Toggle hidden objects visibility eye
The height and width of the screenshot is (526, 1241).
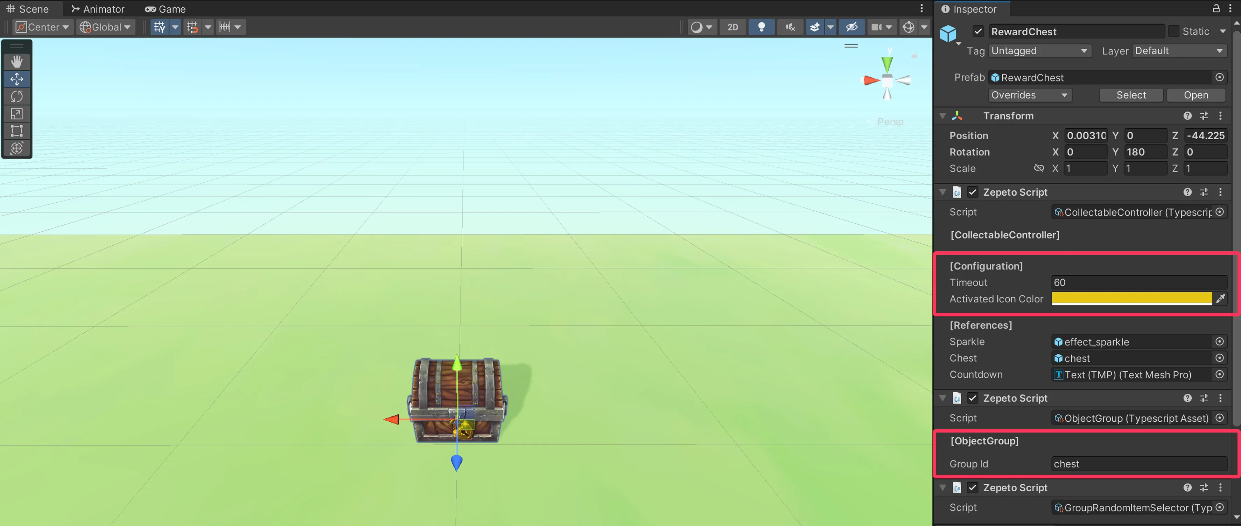(x=852, y=27)
